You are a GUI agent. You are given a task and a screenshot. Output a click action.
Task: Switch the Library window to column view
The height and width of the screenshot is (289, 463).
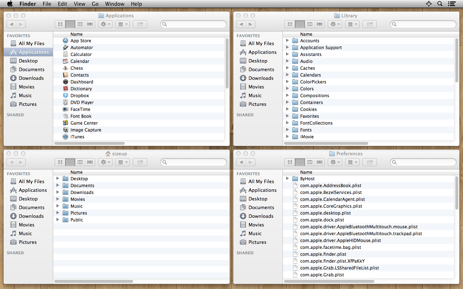[310, 24]
